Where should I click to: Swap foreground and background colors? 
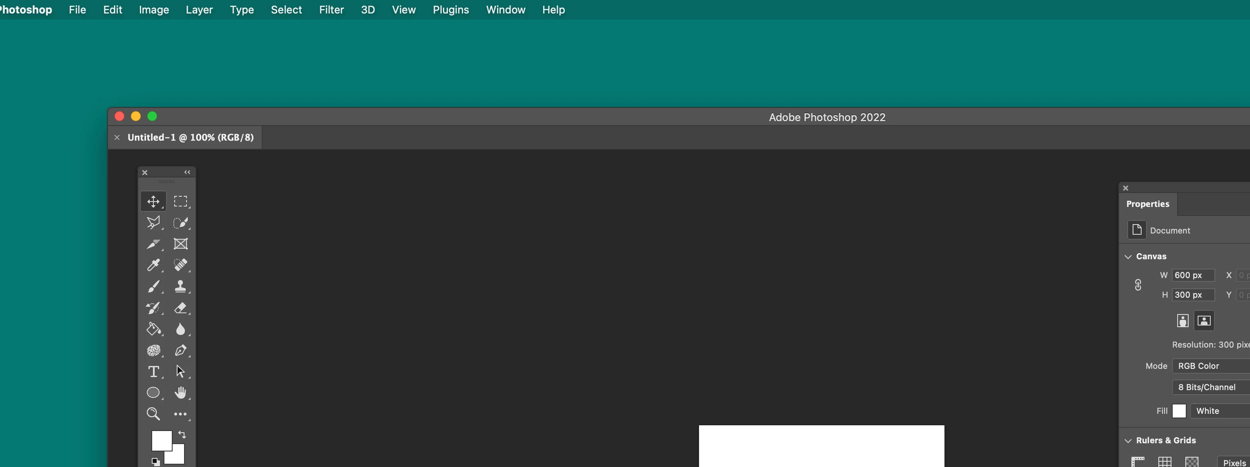(x=182, y=435)
